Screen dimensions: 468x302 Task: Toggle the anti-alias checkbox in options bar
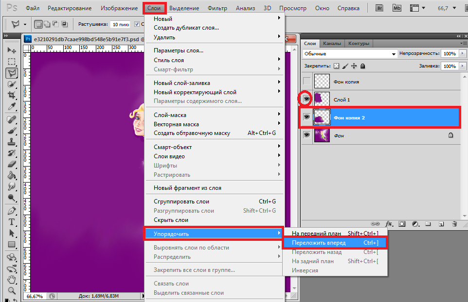[x=137, y=24]
